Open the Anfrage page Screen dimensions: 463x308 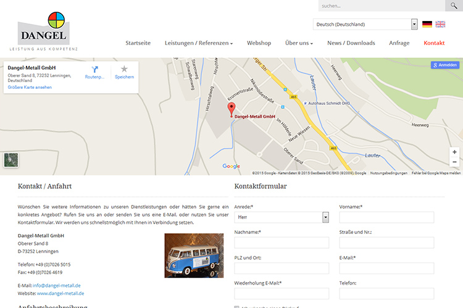pyautogui.click(x=399, y=43)
